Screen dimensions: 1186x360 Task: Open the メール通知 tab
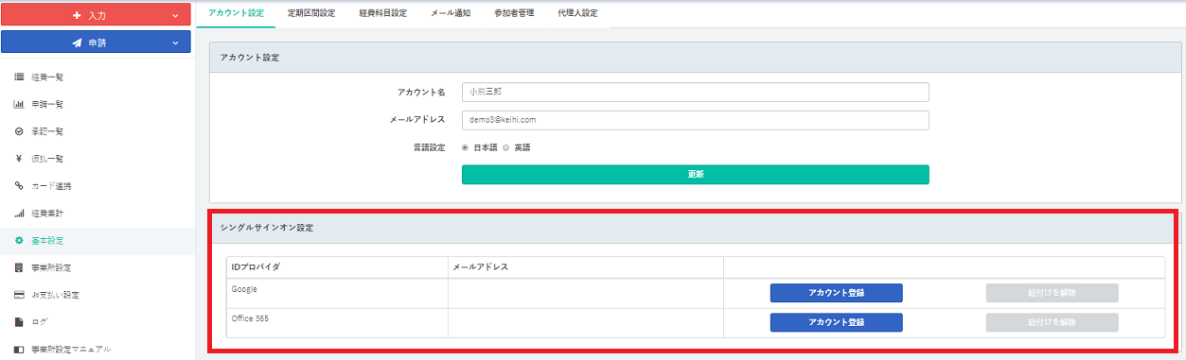(451, 13)
